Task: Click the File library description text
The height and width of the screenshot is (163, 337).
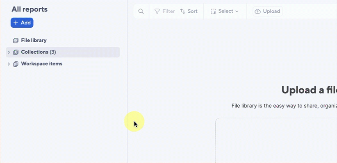Action: (x=284, y=106)
